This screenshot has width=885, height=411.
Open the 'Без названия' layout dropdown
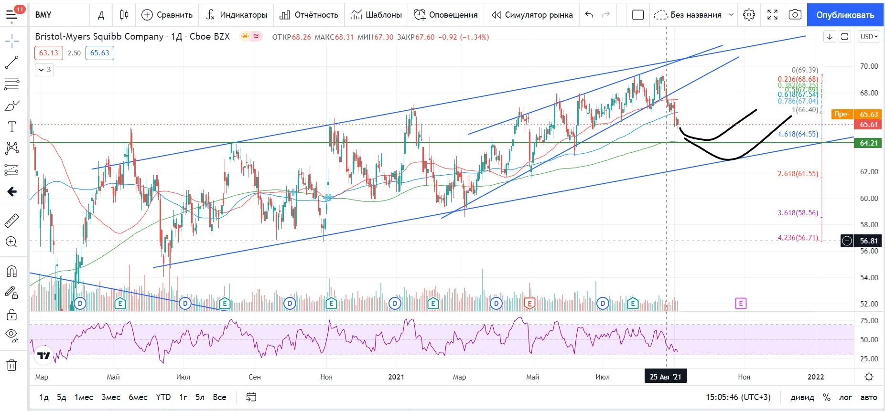[x=694, y=15]
